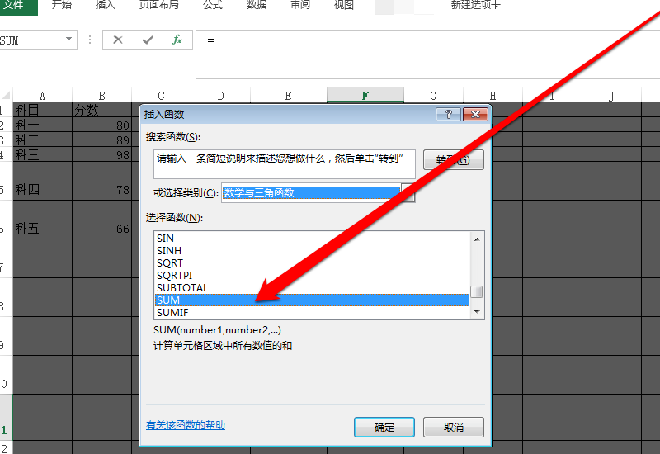Switch to the 公式 ribbon tab

coord(212,6)
